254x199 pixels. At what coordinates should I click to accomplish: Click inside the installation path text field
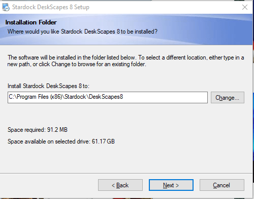[108, 97]
